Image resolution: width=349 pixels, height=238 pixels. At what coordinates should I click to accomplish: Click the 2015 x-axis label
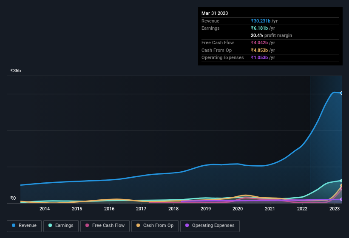[77, 209]
